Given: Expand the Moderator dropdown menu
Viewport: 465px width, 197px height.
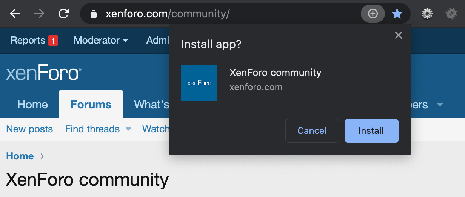Looking at the screenshot, I should point(101,40).
